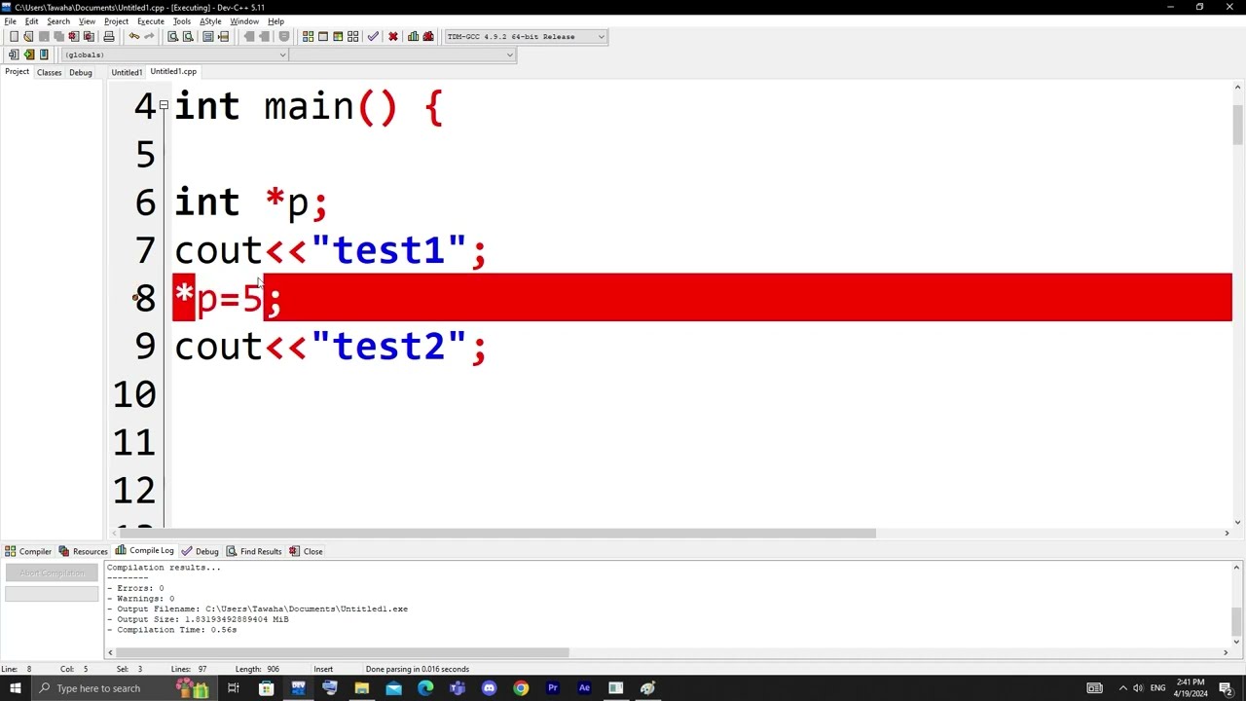Open the Compile Log bottom tab
The width and height of the screenshot is (1246, 701).
(x=145, y=551)
